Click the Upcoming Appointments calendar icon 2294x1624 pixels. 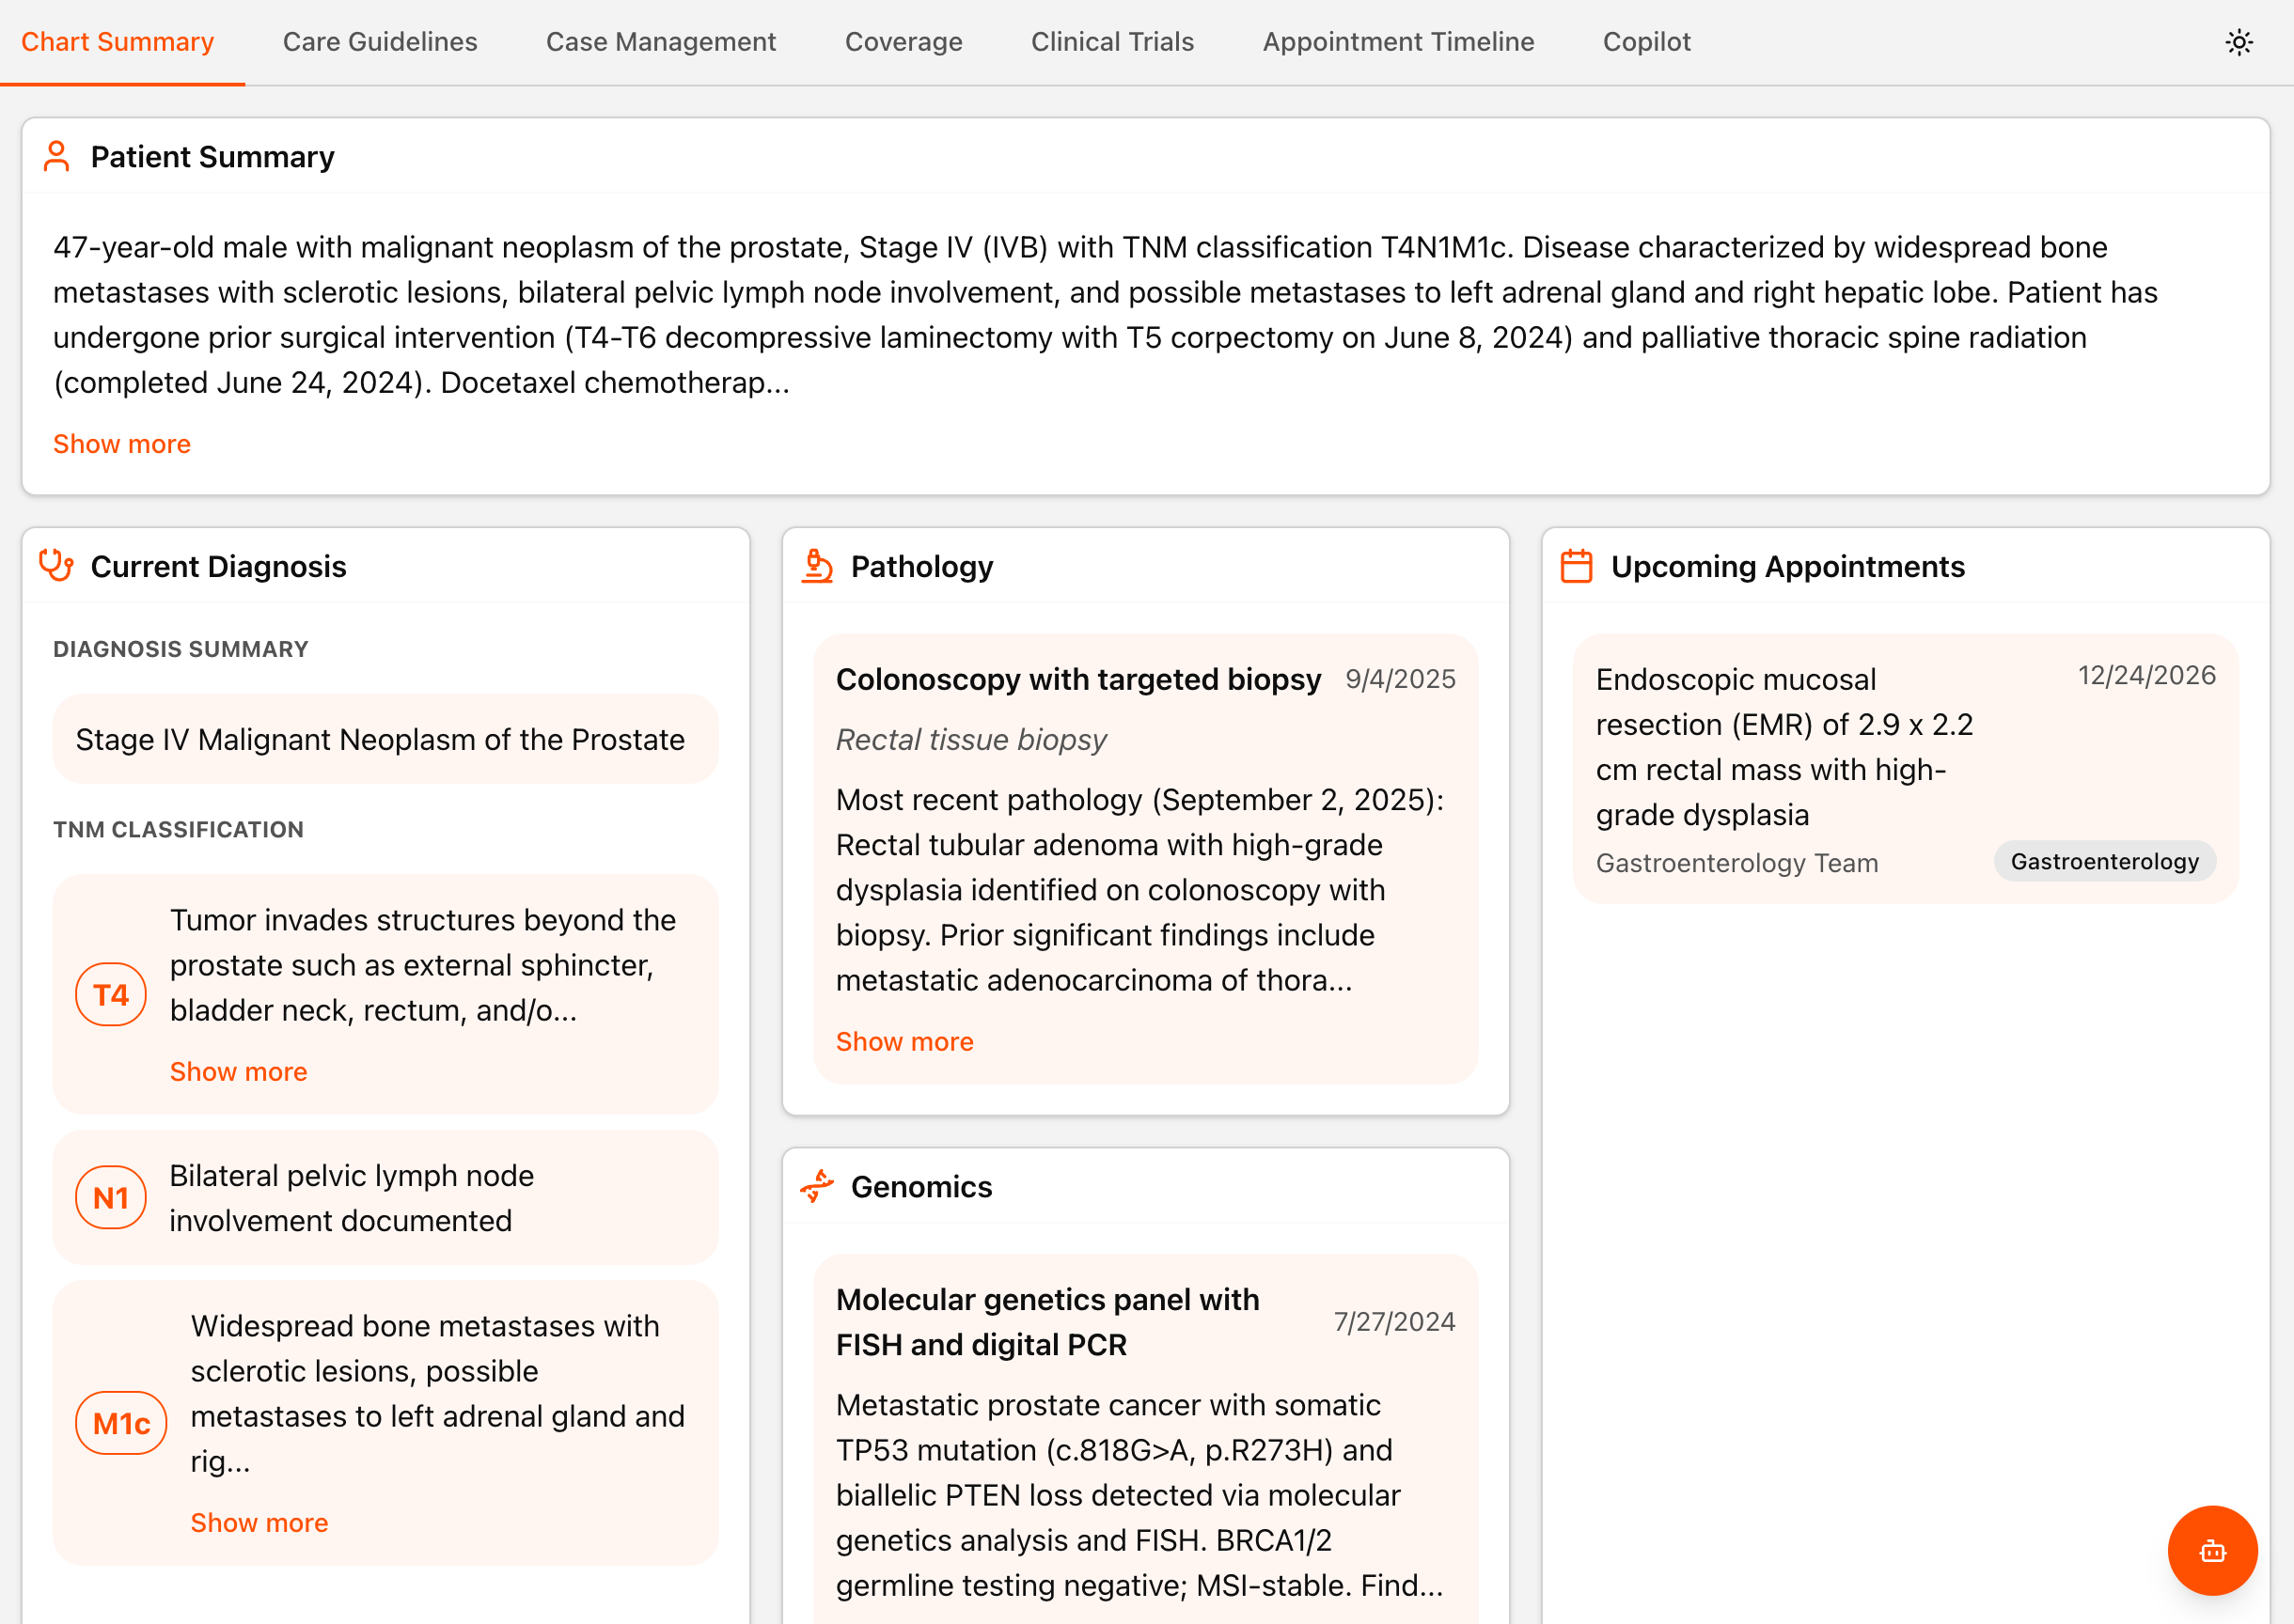tap(1577, 566)
